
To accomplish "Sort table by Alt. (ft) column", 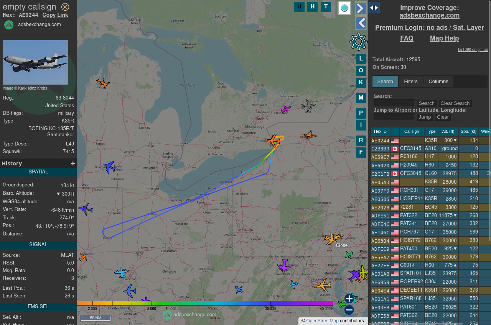I will pyautogui.click(x=448, y=132).
